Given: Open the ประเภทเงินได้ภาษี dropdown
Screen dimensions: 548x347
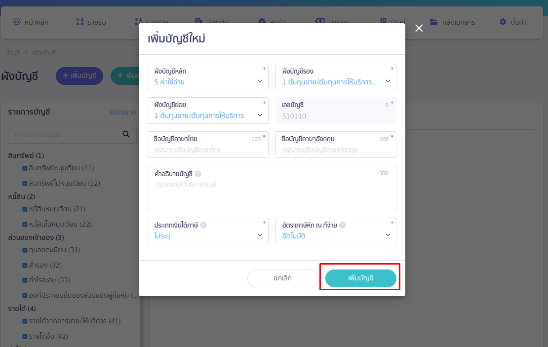Looking at the screenshot, I should (x=208, y=231).
